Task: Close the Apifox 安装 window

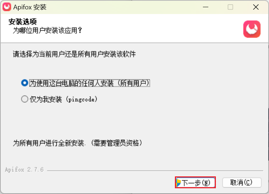Action: tap(256, 7)
